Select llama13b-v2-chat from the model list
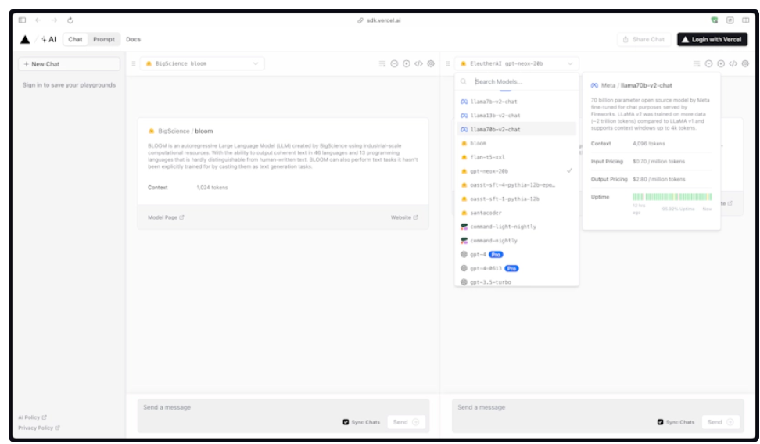This screenshot has height=444, width=760. point(517,116)
